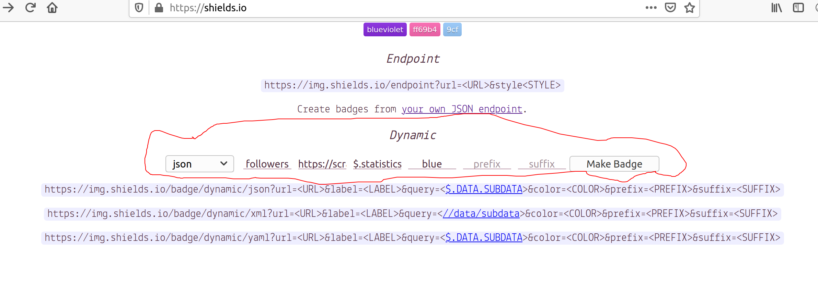Open $.DATA.SUBDATA link in yaml URL
The width and height of the screenshot is (818, 295).
(x=484, y=237)
